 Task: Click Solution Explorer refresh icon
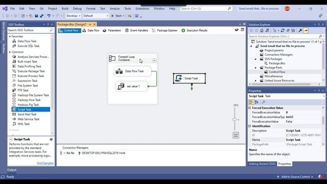tap(283, 31)
